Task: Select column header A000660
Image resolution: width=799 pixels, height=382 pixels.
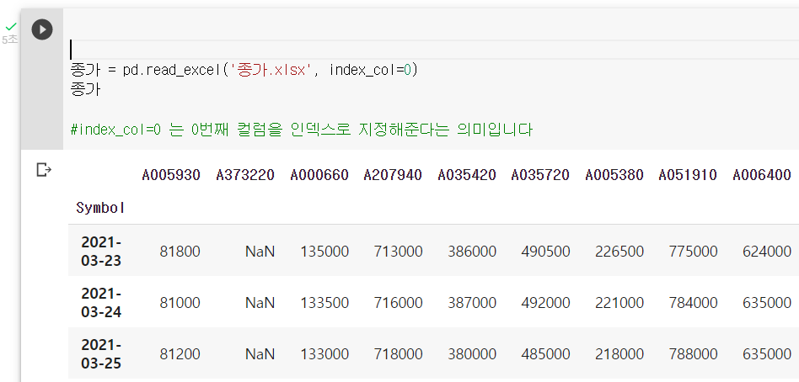Action: point(319,175)
